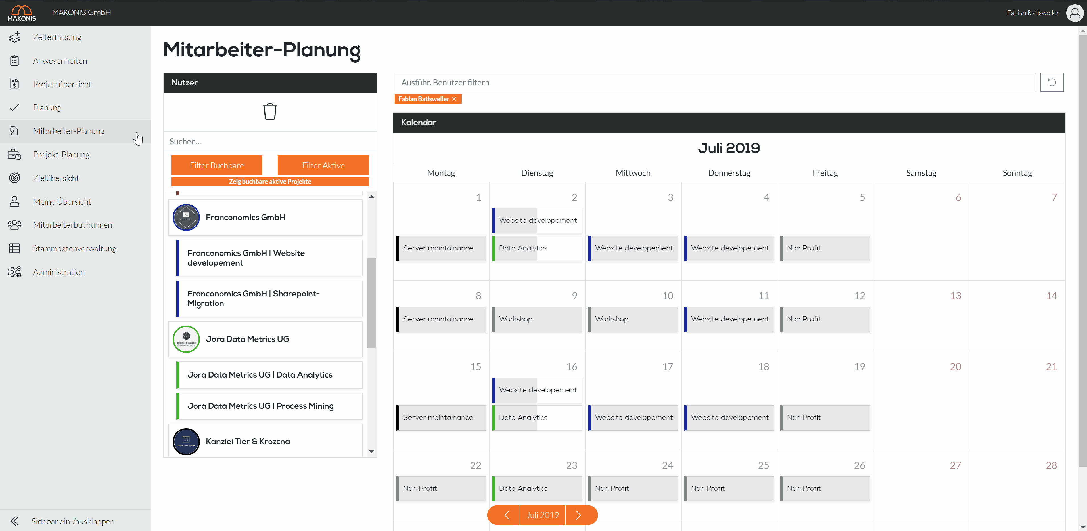Click the Filter Buchbare button
Viewport: 1087px width, 531px height.
216,165
